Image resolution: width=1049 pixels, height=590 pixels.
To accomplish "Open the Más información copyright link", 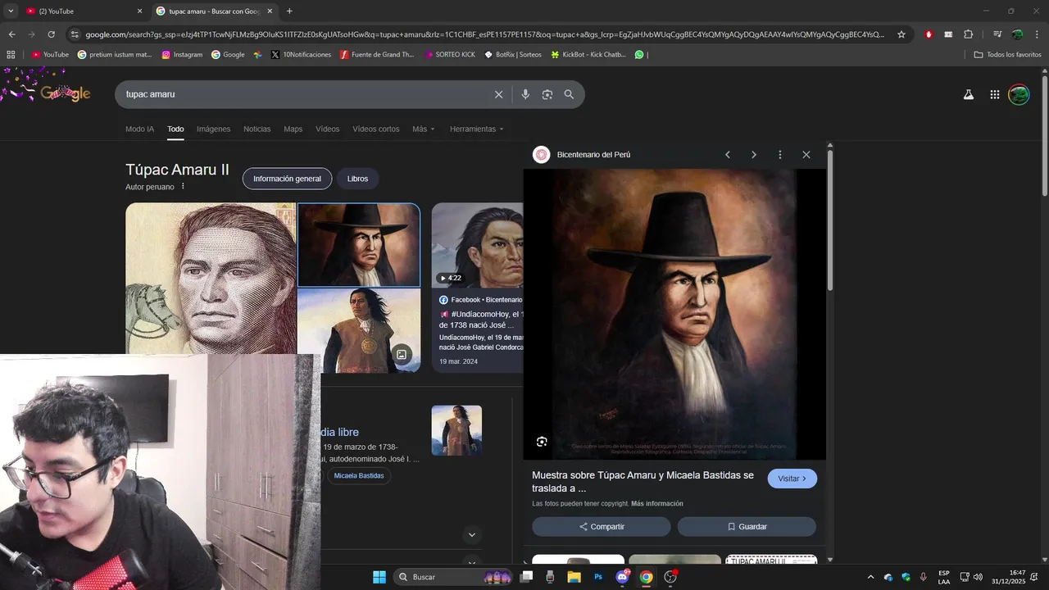I will click(657, 504).
